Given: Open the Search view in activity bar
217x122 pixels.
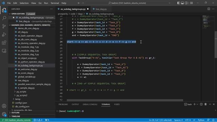Looking at the screenshot, I should pyautogui.click(x=4, y=18).
